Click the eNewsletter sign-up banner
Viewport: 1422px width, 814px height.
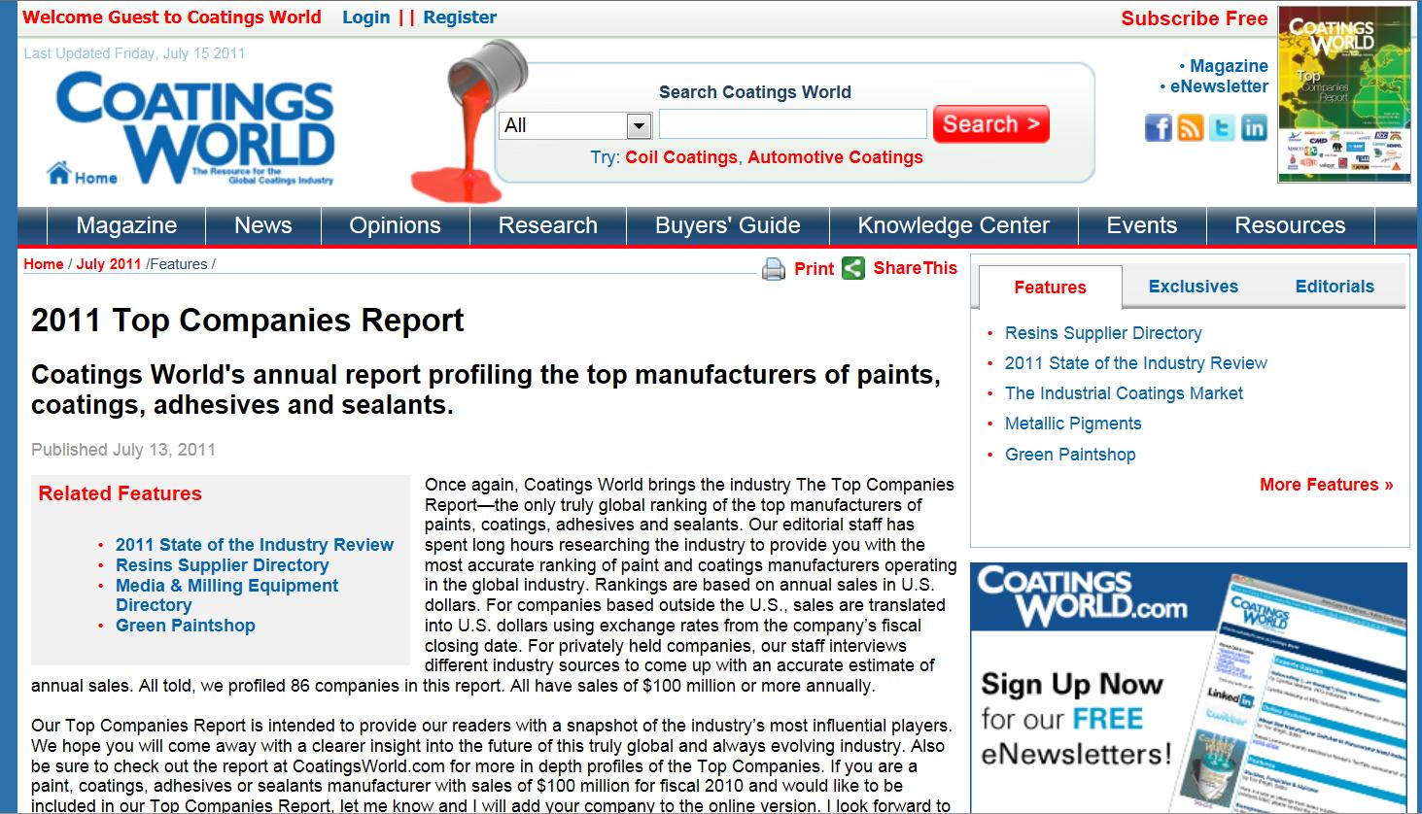pyautogui.click(x=1188, y=688)
